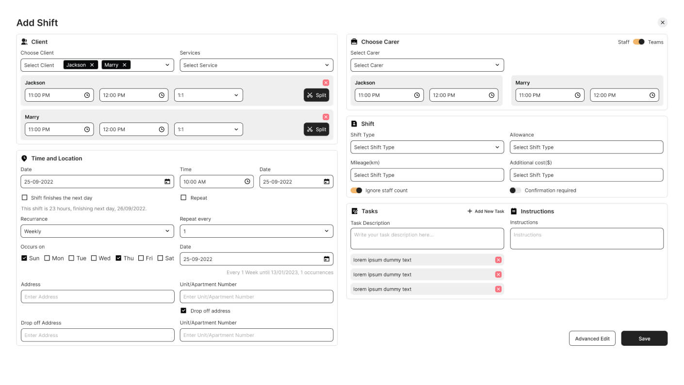
Task: Click the Choose Carer briefcase icon
Action: 354,42
